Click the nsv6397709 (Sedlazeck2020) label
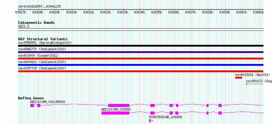Screen dimensions: 272x124 pyautogui.click(x=42, y=68)
